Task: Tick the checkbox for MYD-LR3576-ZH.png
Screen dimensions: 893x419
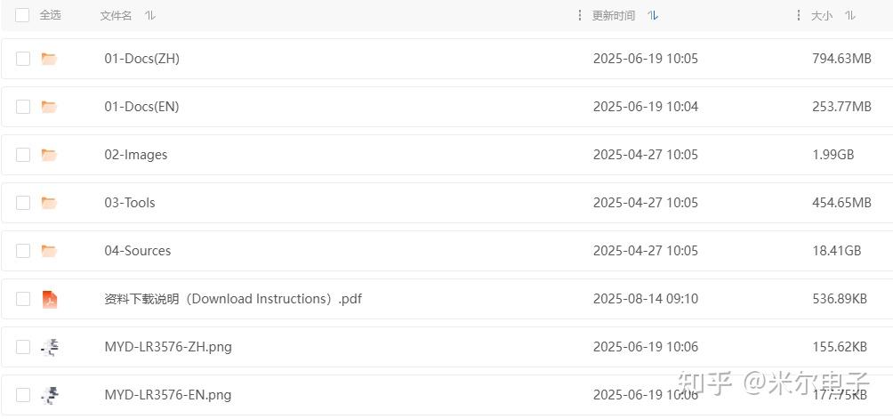Action: tap(23, 347)
